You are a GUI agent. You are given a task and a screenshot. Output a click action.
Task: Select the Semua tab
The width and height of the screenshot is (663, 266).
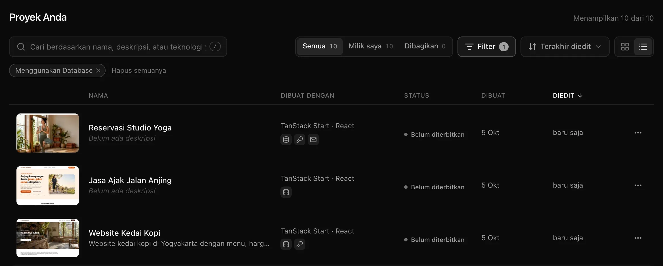320,46
